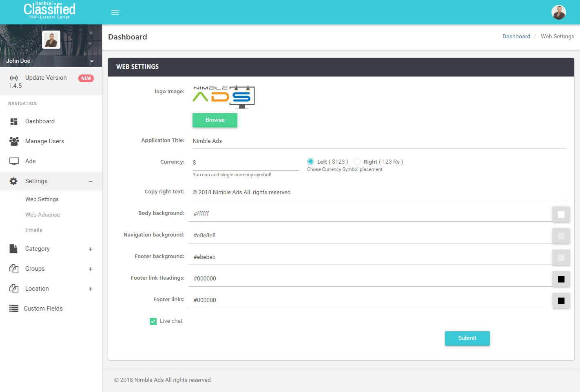
Task: Click Web Settings breadcrumb text
Action: (x=557, y=36)
